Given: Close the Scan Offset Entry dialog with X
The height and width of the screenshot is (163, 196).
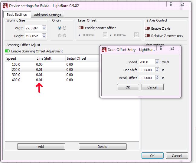Looking at the screenshot, I should [x=172, y=48].
